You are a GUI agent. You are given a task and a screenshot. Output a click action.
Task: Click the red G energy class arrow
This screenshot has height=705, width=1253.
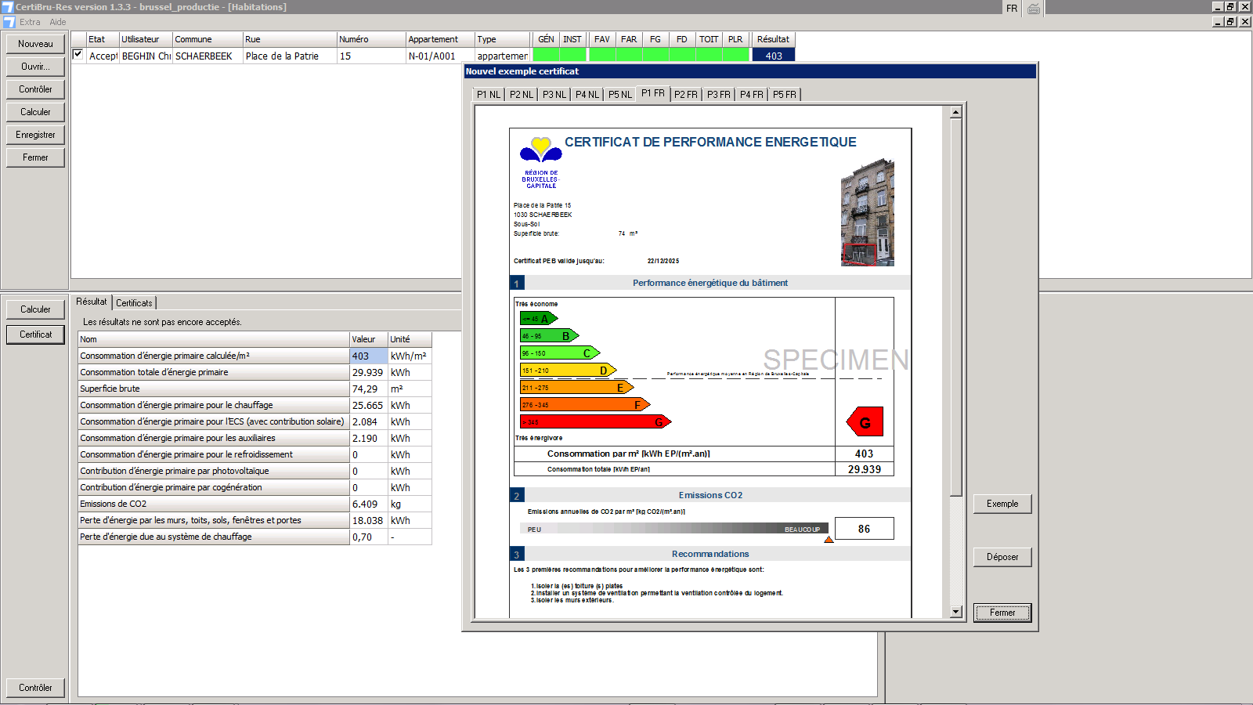tap(865, 422)
